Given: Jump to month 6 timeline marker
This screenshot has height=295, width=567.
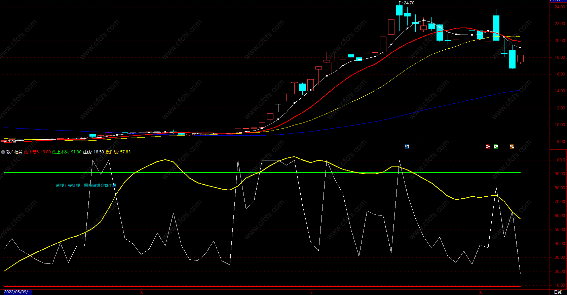Looking at the screenshot, I should point(142,292).
